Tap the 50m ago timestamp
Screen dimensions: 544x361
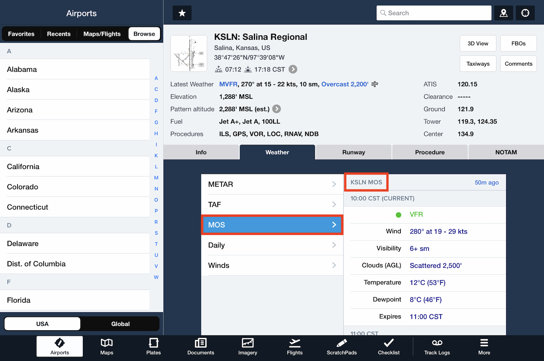487,183
